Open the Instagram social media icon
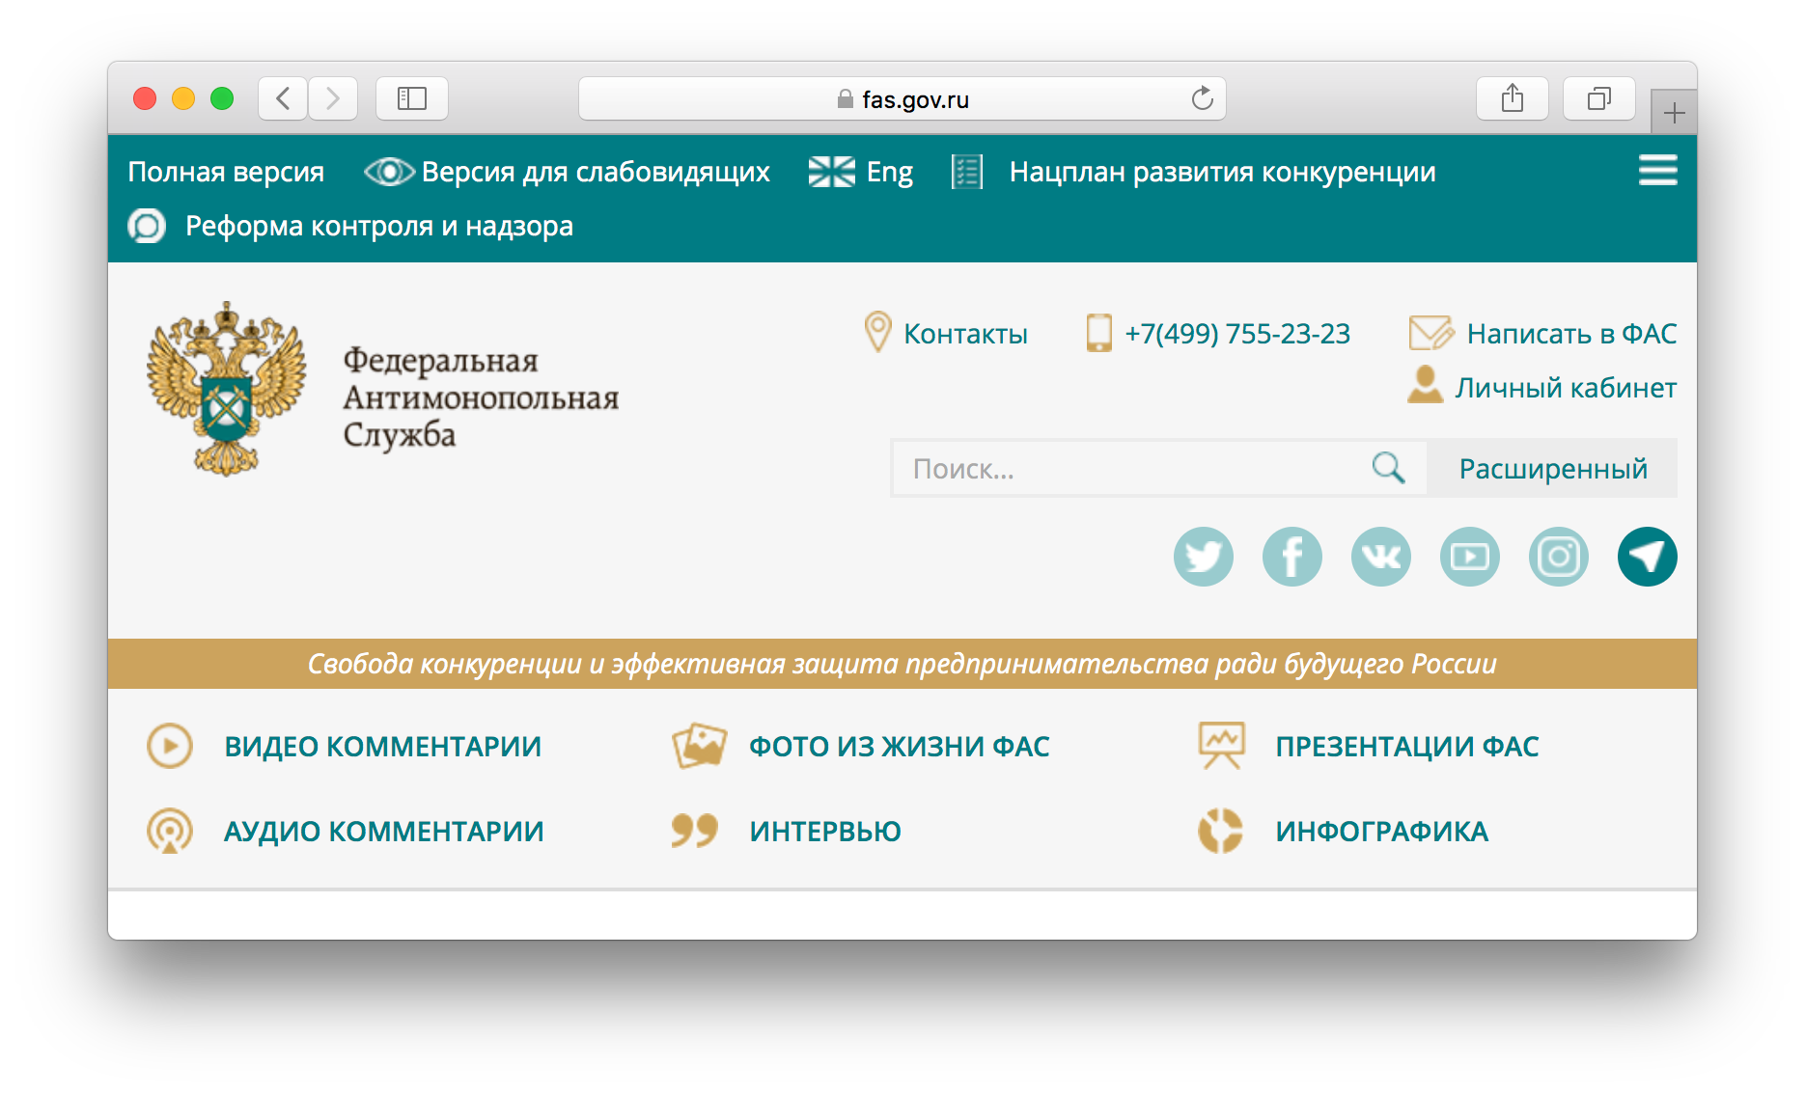1805x1094 pixels. 1558,557
